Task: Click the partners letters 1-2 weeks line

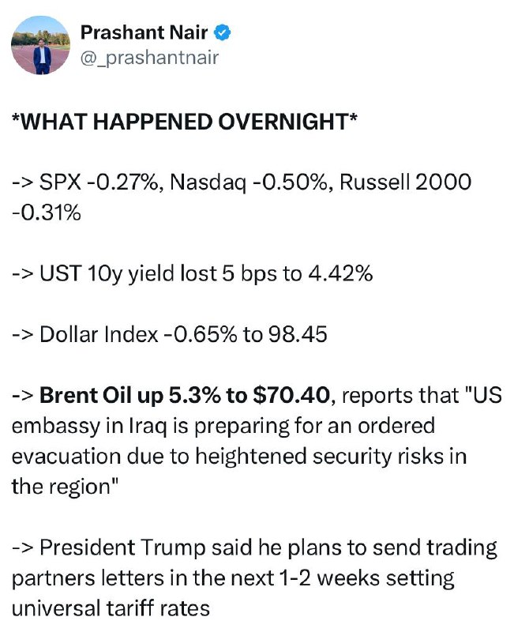Action: [233, 579]
